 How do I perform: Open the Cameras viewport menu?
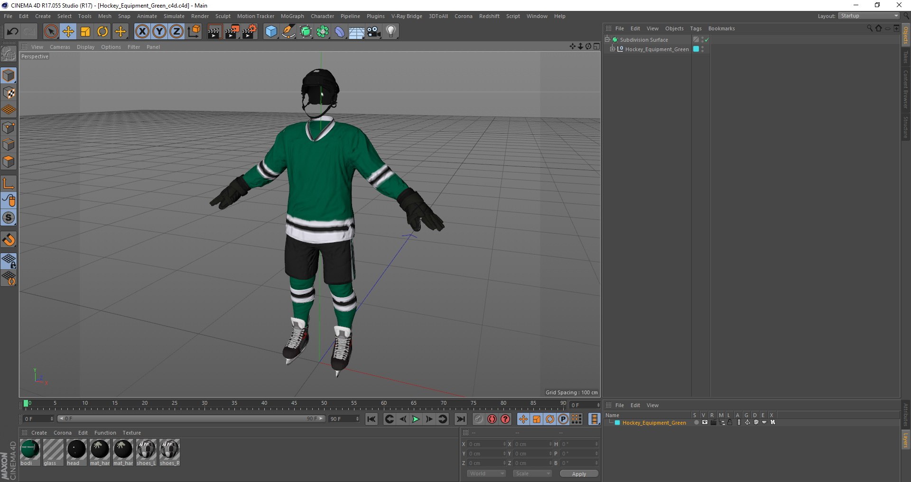pos(60,47)
